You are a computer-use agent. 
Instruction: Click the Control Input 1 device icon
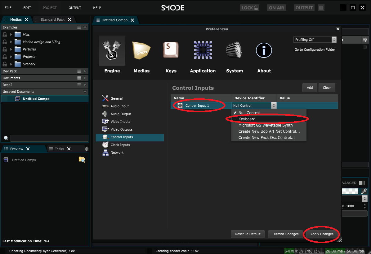click(x=180, y=105)
